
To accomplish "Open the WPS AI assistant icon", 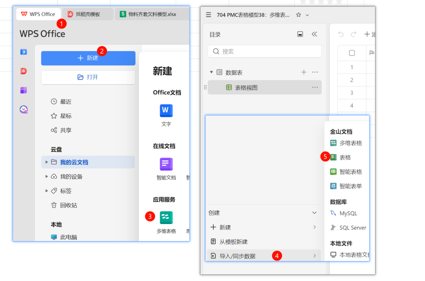I will (x=24, y=109).
